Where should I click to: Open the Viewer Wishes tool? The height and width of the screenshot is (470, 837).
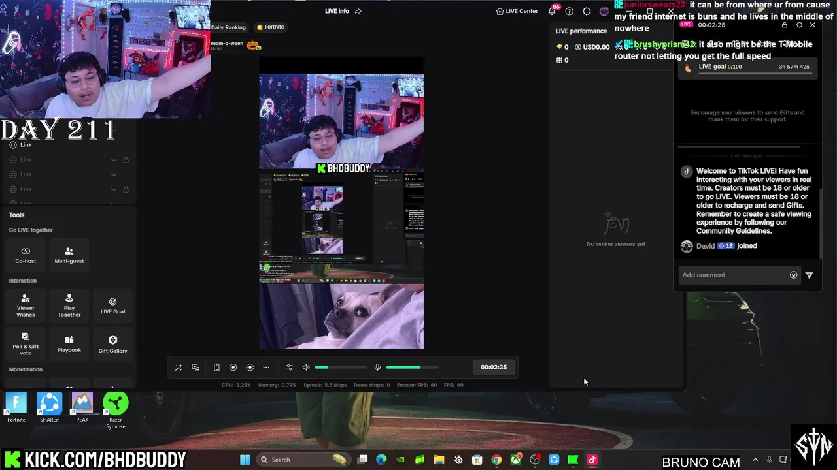26,306
